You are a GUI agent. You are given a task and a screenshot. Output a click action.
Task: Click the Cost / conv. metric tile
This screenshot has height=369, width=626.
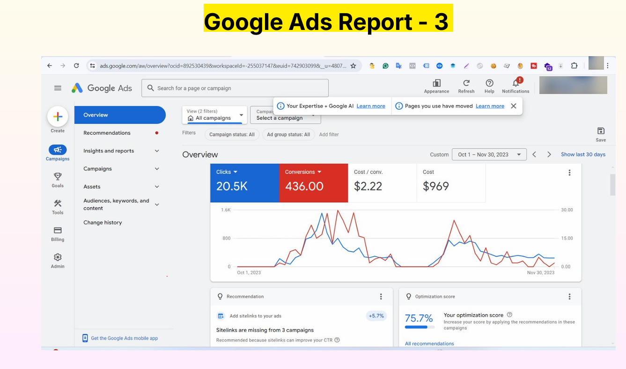tap(382, 183)
